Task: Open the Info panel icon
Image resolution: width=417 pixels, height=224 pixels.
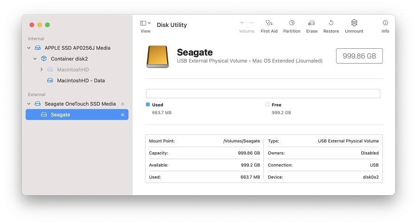Action: pos(385,23)
